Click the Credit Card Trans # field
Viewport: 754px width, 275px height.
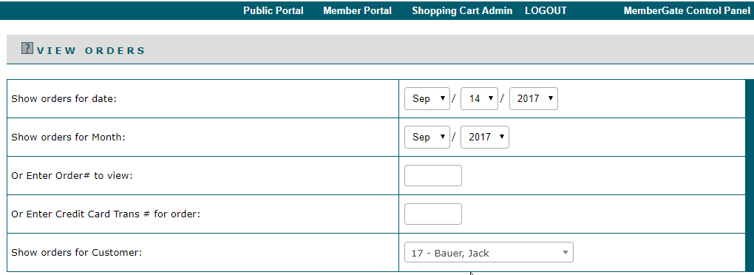(x=432, y=214)
